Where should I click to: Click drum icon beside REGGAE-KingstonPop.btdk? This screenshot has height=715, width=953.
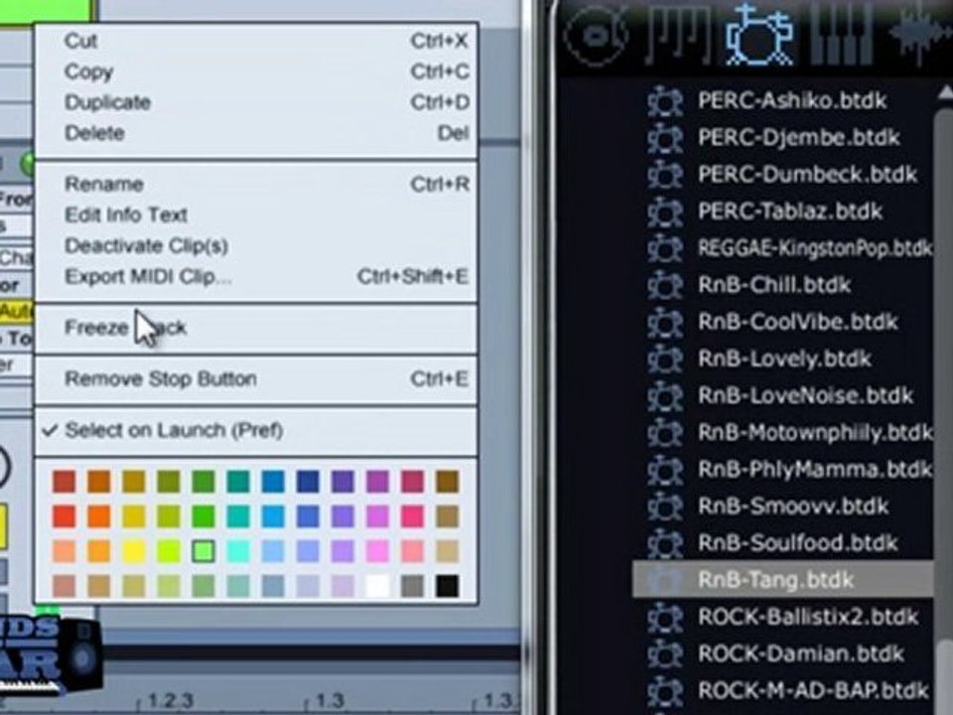pos(665,248)
